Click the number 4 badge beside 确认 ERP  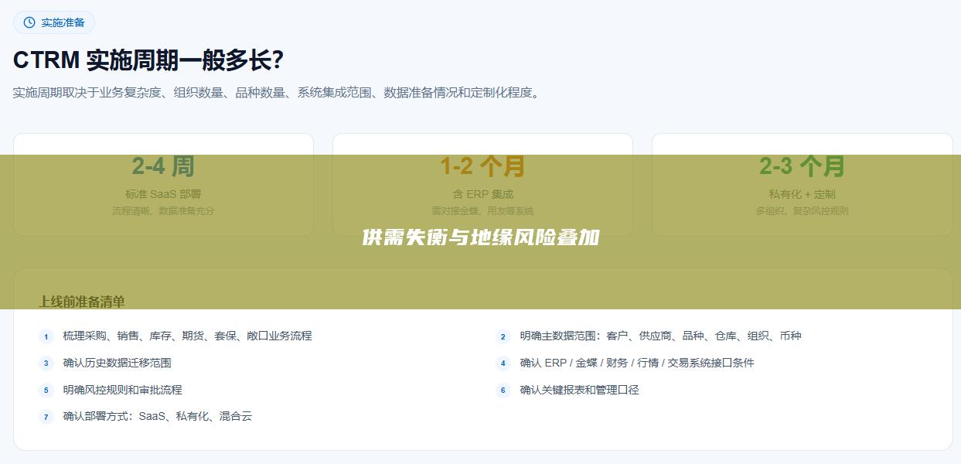click(503, 363)
